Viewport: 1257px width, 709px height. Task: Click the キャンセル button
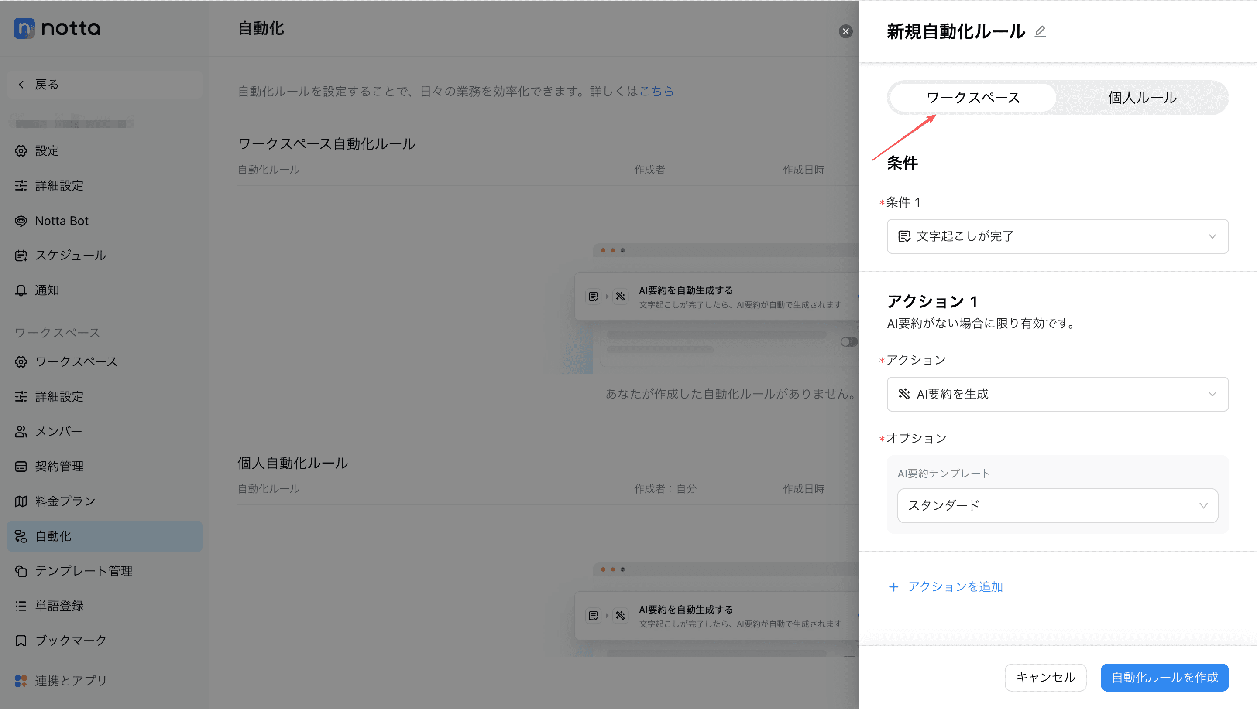[1045, 677]
